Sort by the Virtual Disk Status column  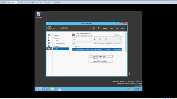click(99, 43)
